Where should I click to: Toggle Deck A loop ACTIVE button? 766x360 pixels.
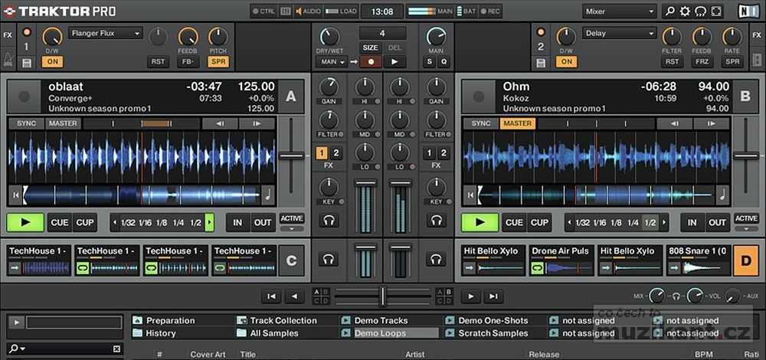(292, 218)
